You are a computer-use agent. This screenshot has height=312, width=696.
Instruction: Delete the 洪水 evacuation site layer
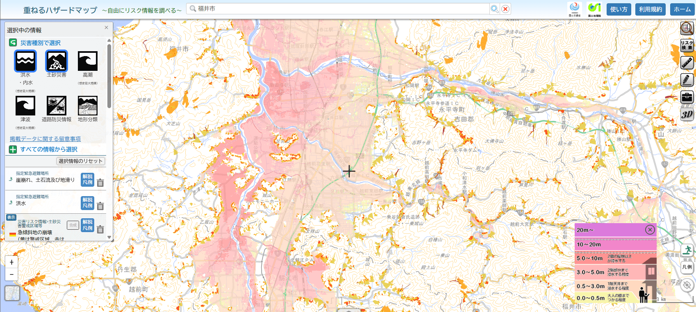(100, 206)
